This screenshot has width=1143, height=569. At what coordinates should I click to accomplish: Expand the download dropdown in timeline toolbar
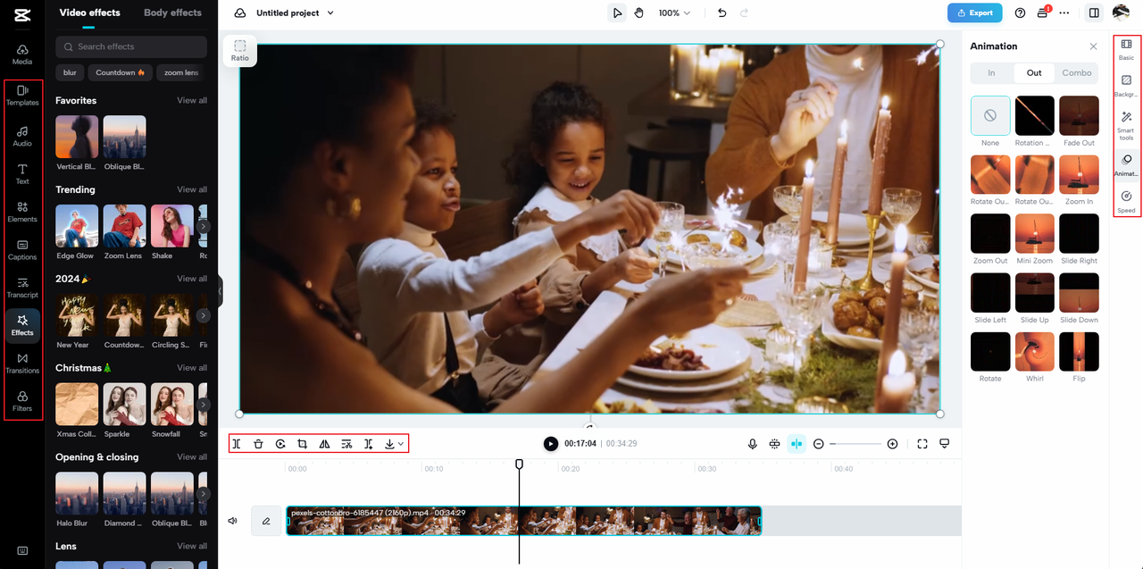(x=401, y=444)
